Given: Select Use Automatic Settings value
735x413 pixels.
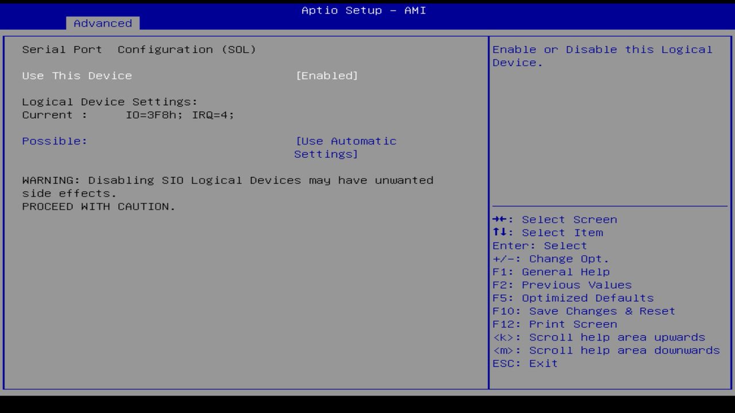Looking at the screenshot, I should [345, 147].
